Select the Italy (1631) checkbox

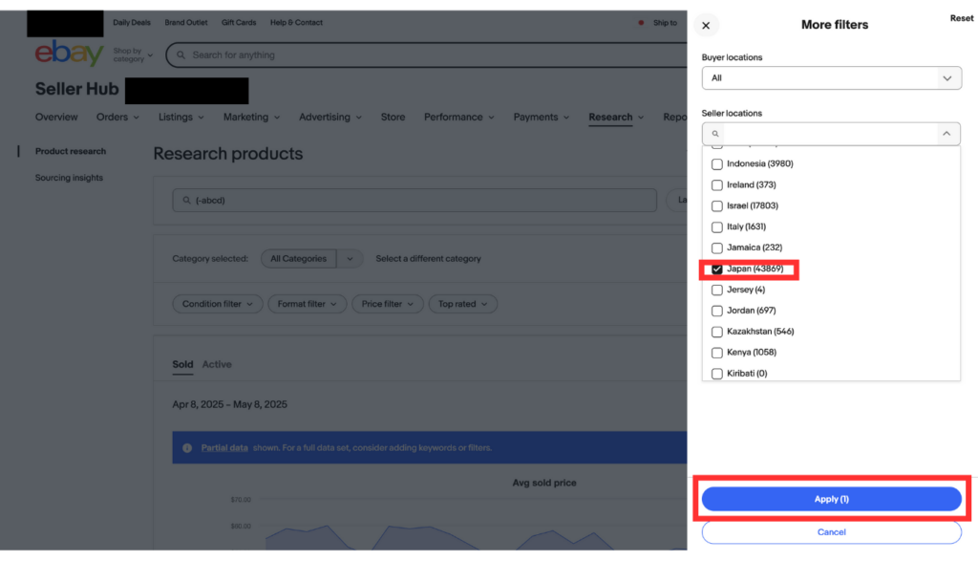coord(716,227)
